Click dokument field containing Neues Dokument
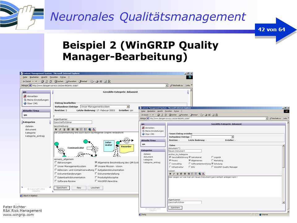297x223 pixels. pos(185,151)
